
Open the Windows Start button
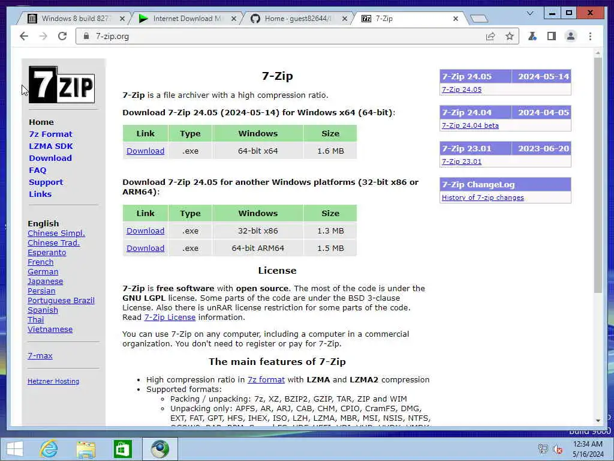pos(15,449)
